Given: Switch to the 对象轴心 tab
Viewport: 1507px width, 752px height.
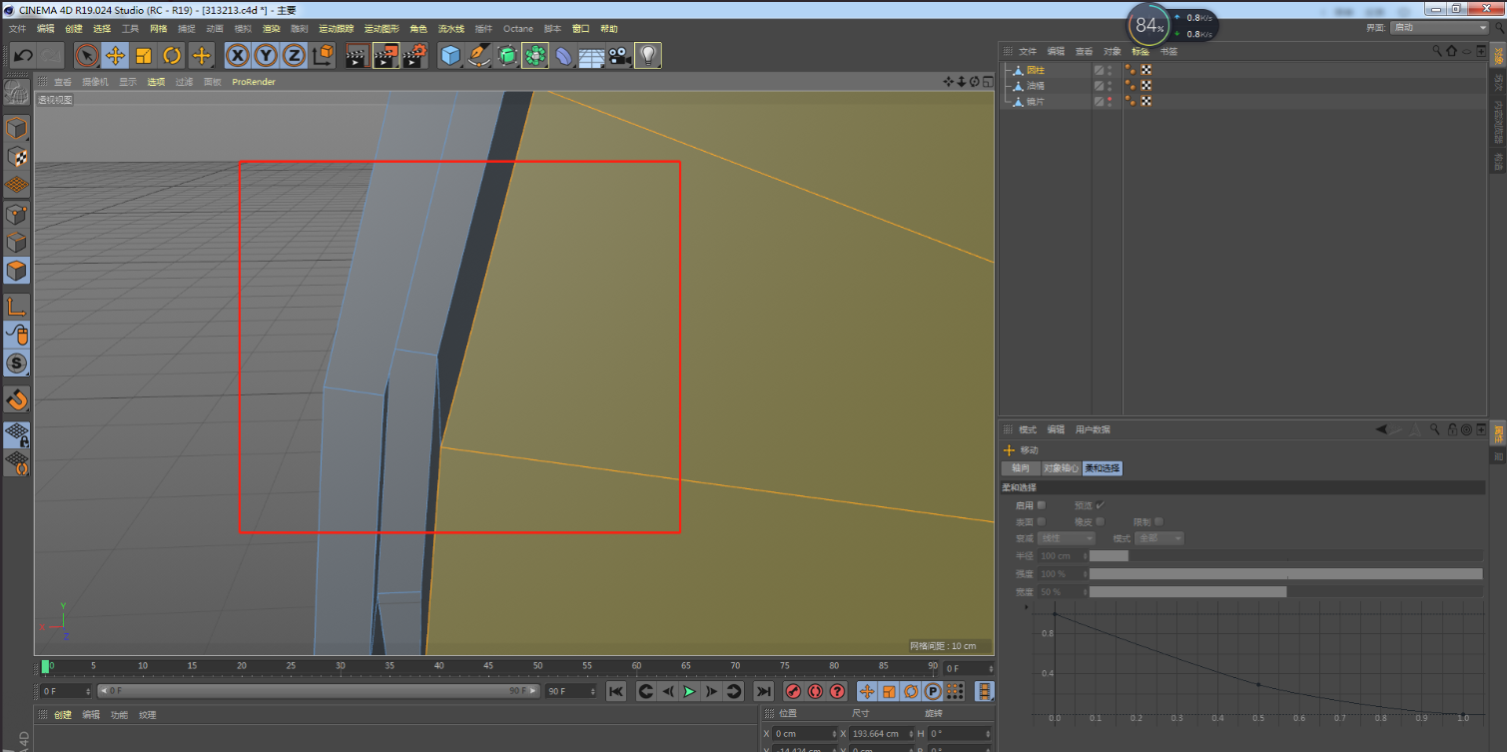Looking at the screenshot, I should [1061, 468].
